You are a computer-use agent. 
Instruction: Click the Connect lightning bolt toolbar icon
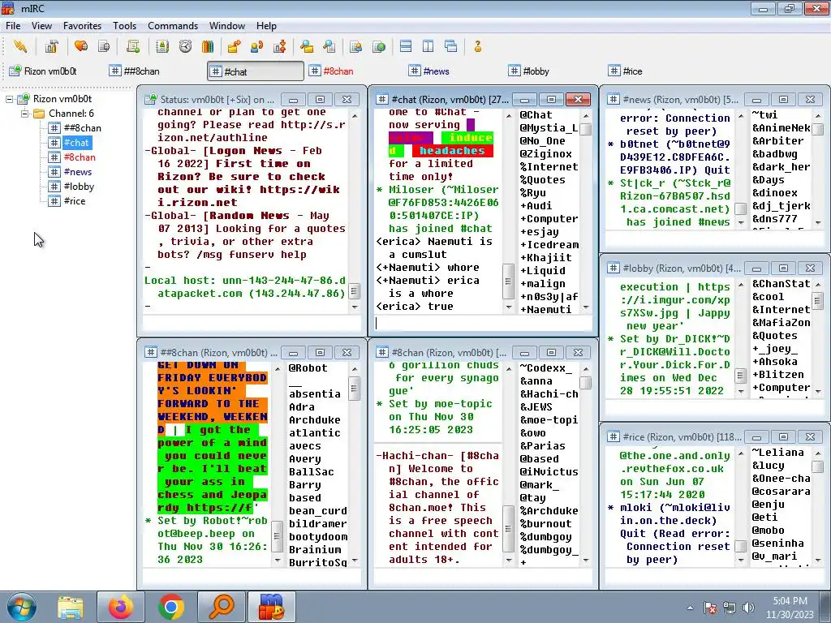(x=20, y=46)
